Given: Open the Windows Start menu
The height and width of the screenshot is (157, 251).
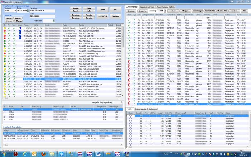Looking at the screenshot, I should [x=4, y=154].
